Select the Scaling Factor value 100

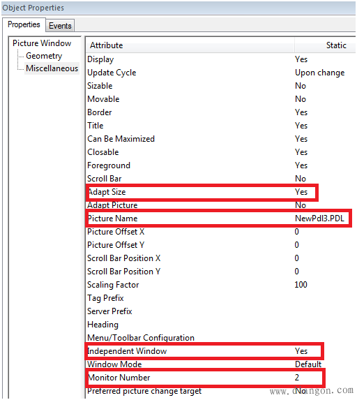[x=301, y=285]
